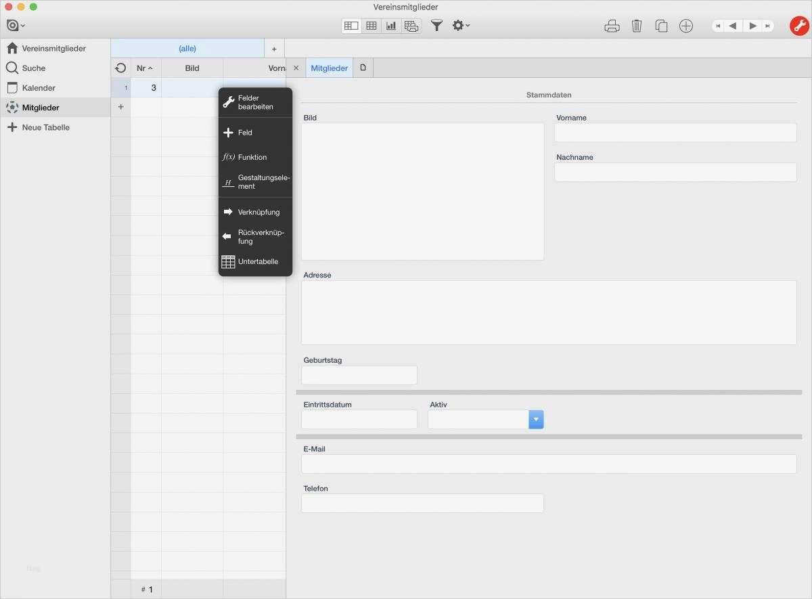Open the Aktiv dropdown arrow
Image resolution: width=812 pixels, height=599 pixels.
536,420
